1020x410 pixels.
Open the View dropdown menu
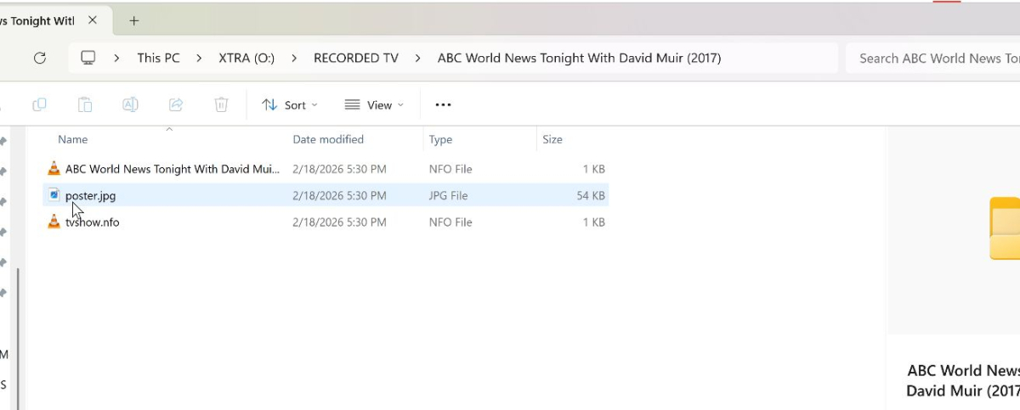(374, 104)
